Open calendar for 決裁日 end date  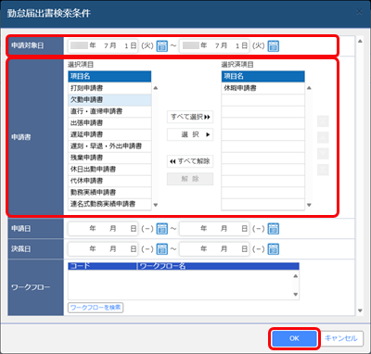(x=273, y=249)
